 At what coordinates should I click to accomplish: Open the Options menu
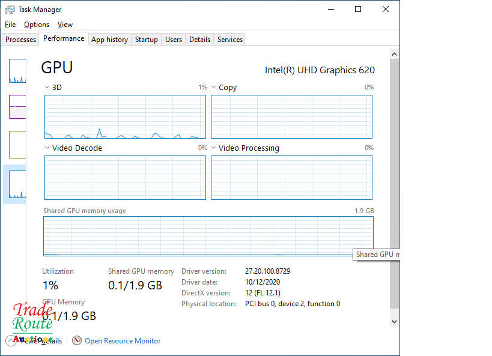point(36,25)
